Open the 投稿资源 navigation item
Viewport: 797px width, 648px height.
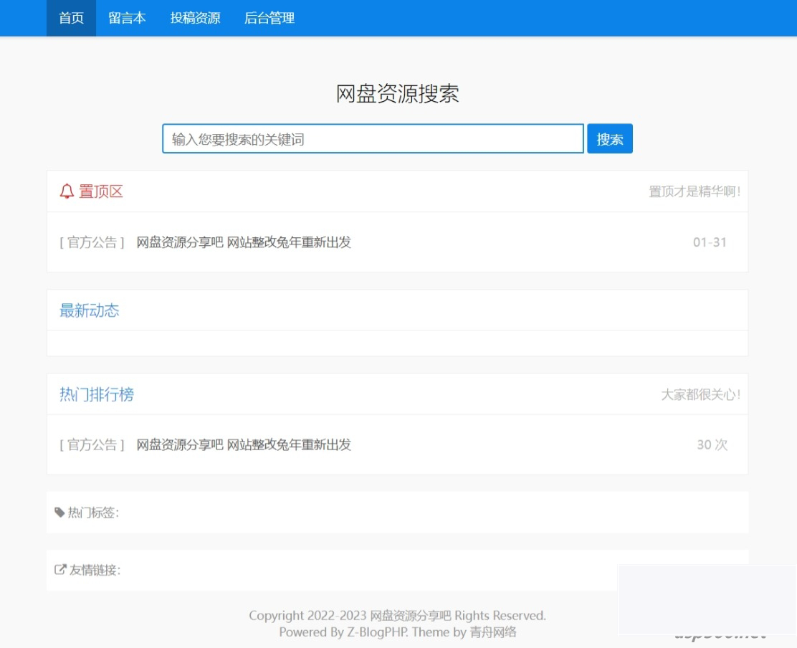[196, 18]
